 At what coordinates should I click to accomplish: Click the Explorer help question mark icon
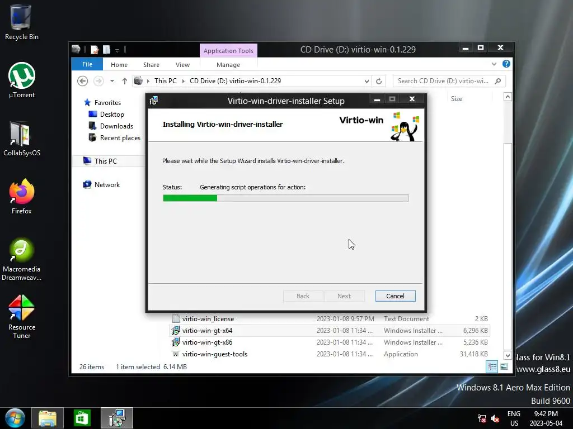506,64
